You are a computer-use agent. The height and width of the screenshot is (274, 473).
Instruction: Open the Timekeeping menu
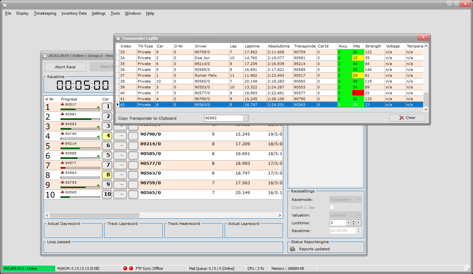pyautogui.click(x=45, y=13)
